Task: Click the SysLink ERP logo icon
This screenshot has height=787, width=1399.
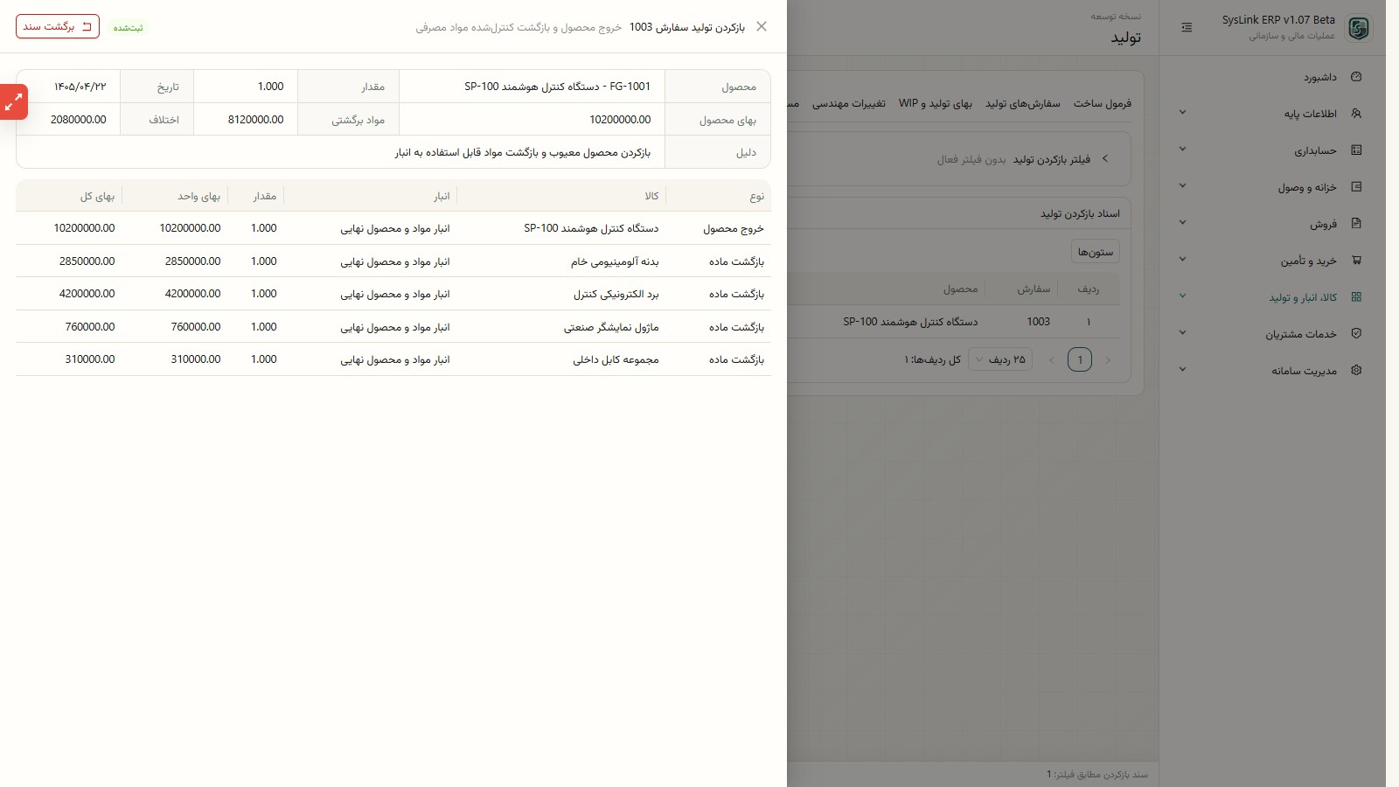Action: click(x=1358, y=28)
